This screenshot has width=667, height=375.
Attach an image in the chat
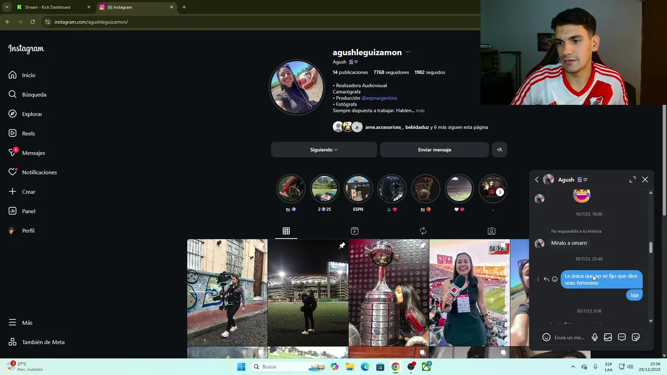click(608, 337)
